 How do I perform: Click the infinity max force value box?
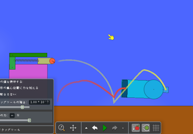click(12, 115)
